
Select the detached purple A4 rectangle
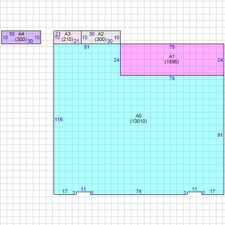pyautogui.click(x=21, y=37)
